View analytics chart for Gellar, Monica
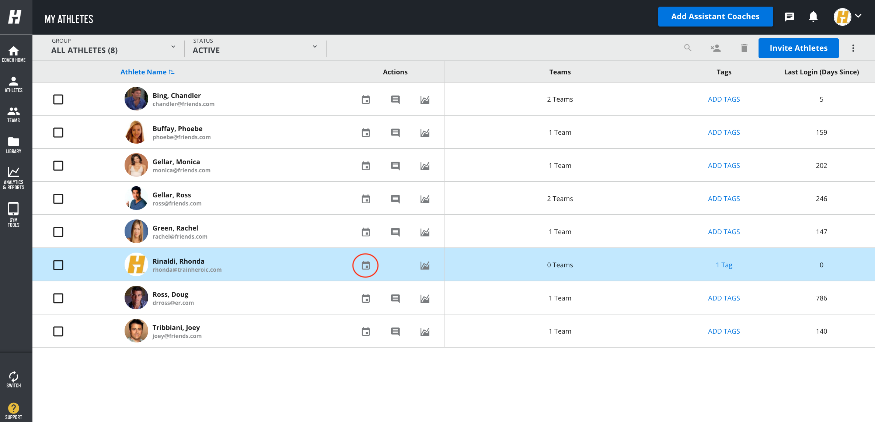The width and height of the screenshot is (875, 422). click(425, 166)
